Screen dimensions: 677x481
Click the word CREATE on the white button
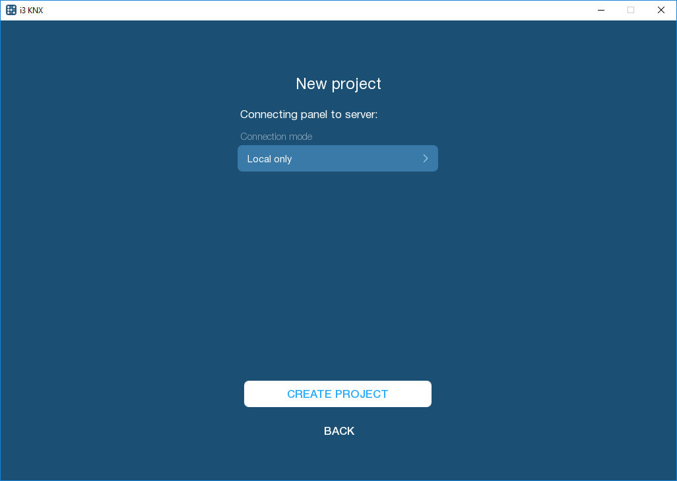309,394
